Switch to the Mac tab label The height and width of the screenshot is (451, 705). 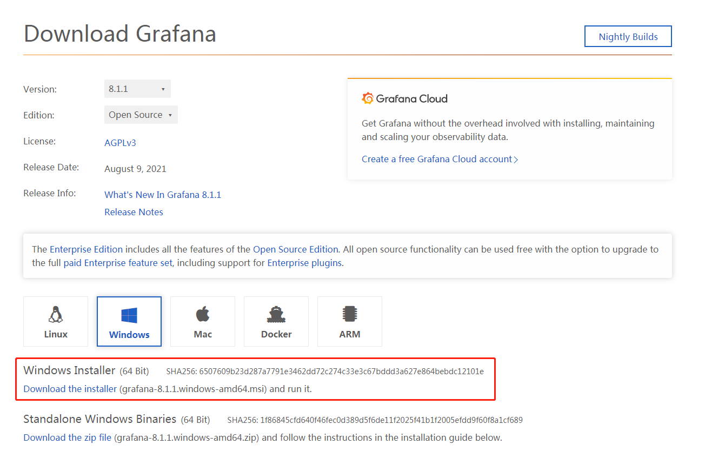pyautogui.click(x=203, y=334)
